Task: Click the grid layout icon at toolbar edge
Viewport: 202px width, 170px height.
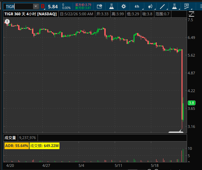Action: [201, 6]
